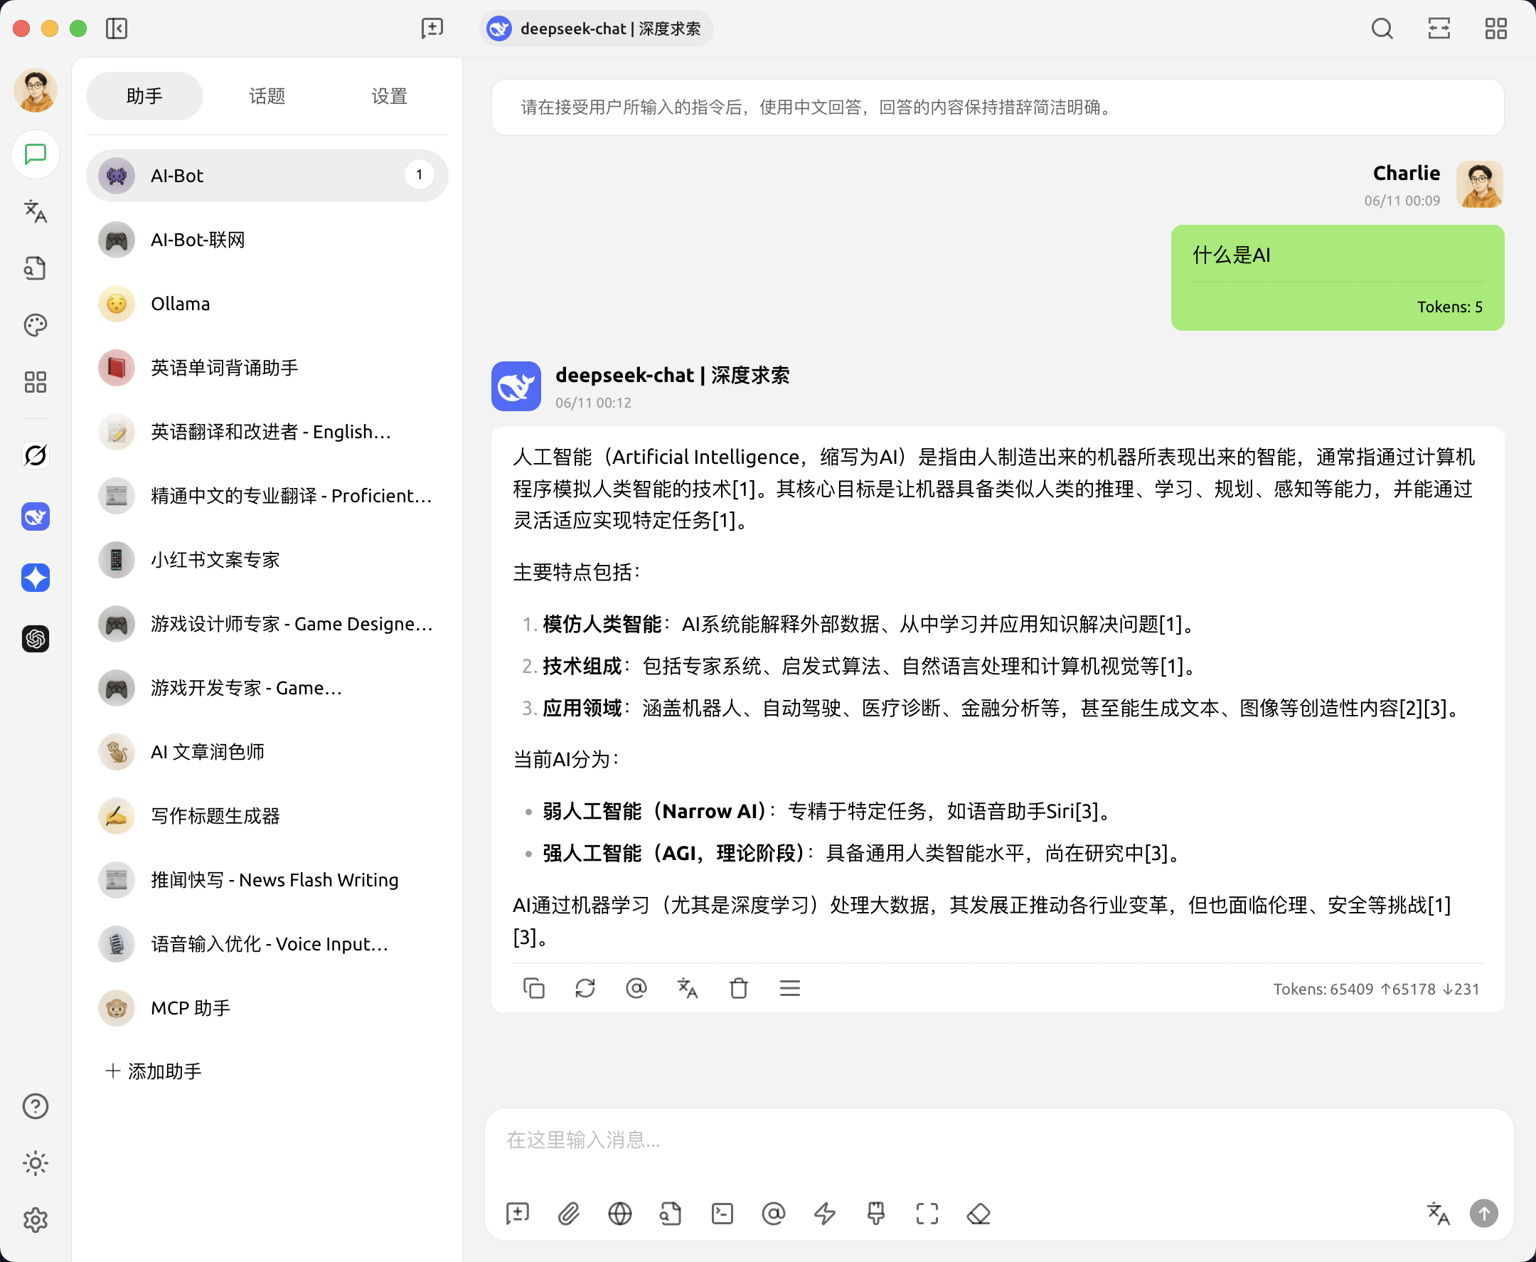Click the green 什么是AI user message bubble

tap(1337, 277)
